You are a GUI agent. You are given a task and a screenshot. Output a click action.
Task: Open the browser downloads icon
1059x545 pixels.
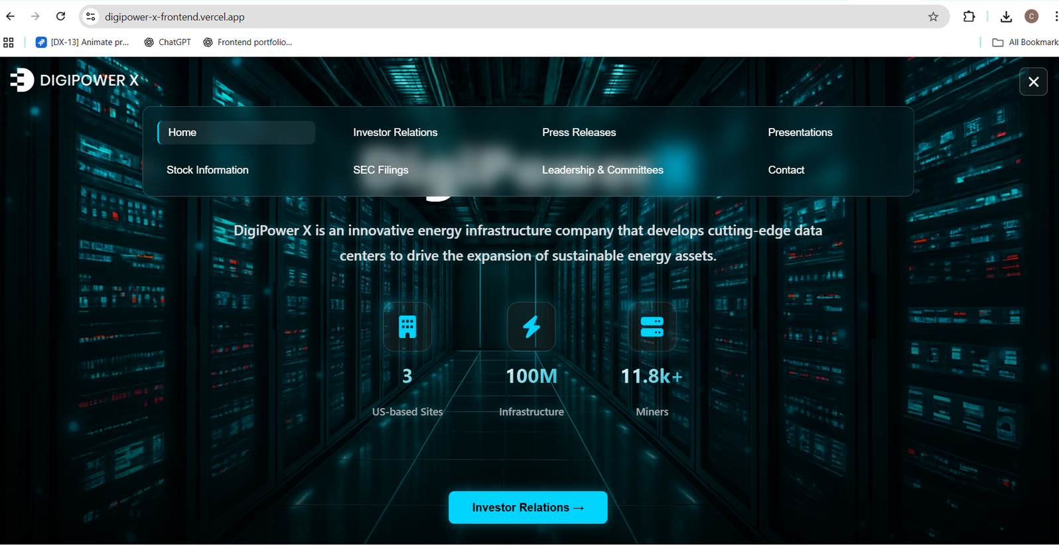click(x=1006, y=17)
